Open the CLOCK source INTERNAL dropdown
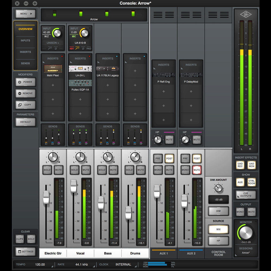 tap(123, 264)
